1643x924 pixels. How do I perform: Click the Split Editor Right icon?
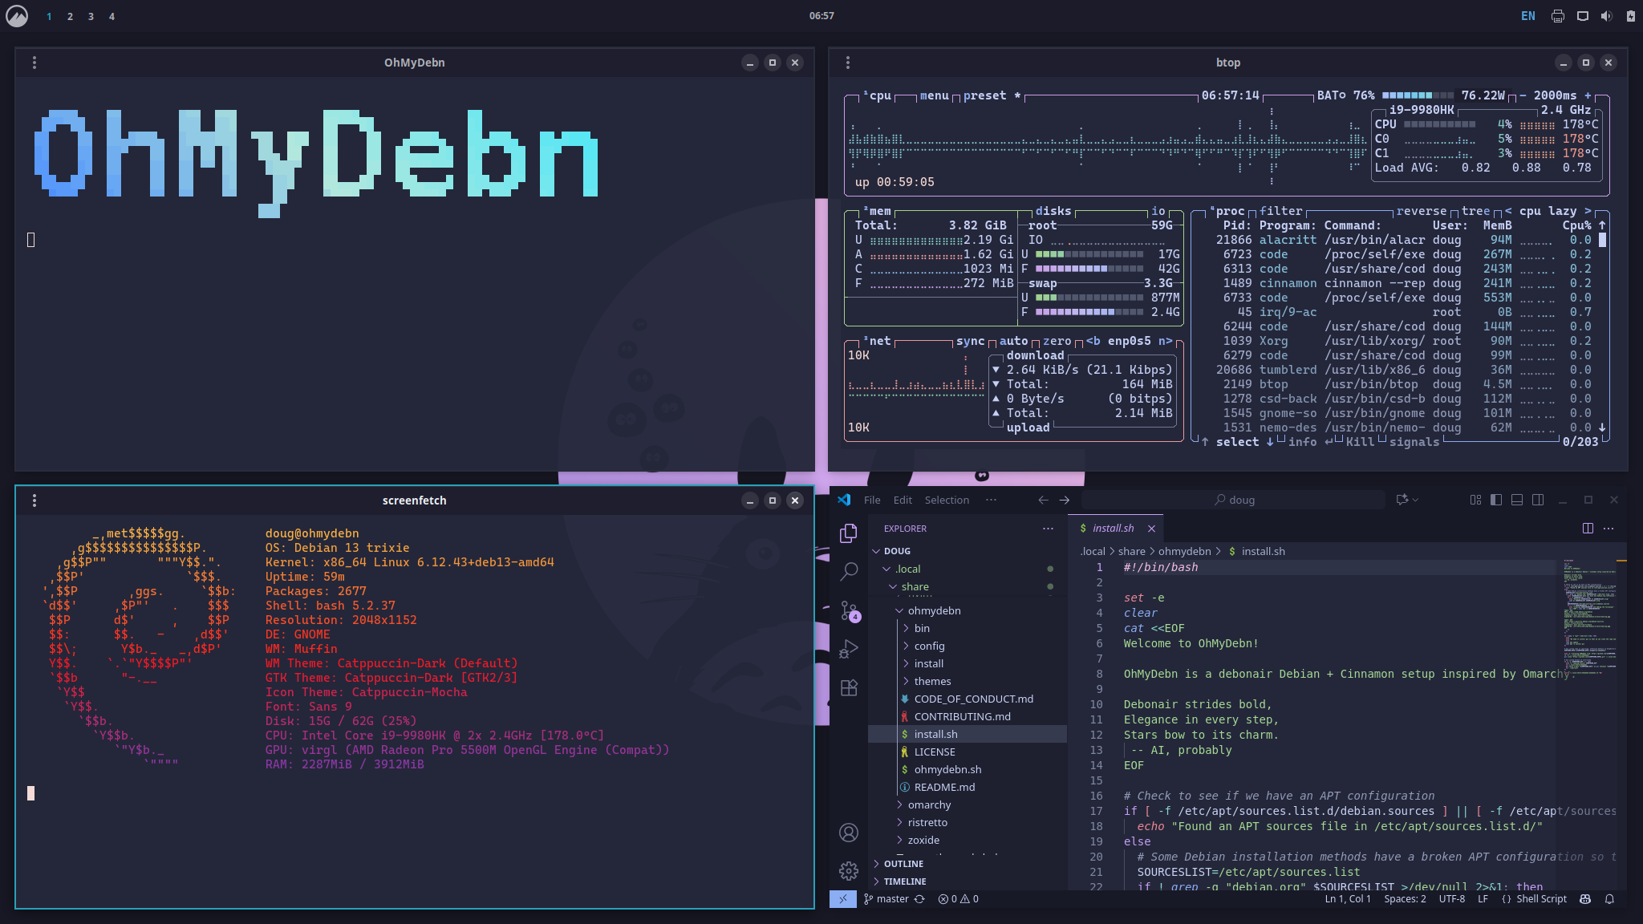1587,528
